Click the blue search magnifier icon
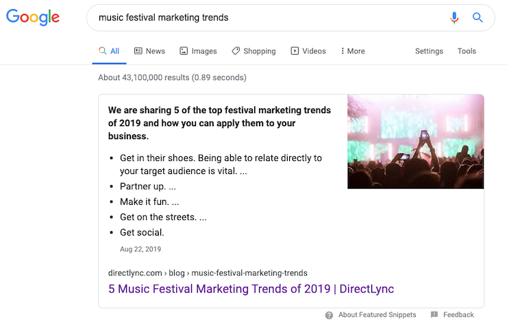 478,17
